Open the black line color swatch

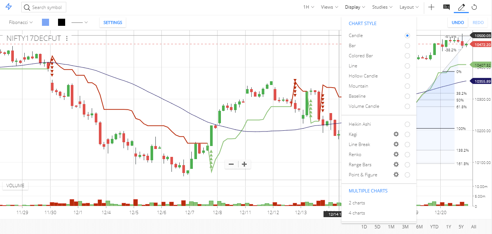click(61, 22)
